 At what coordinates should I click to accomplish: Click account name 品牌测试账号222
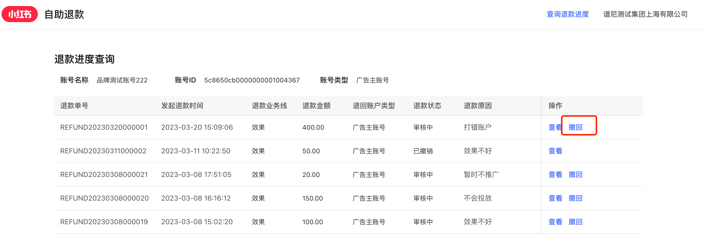click(122, 80)
